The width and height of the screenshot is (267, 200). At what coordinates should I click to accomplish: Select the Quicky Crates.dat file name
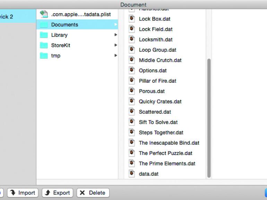pyautogui.click(x=160, y=102)
